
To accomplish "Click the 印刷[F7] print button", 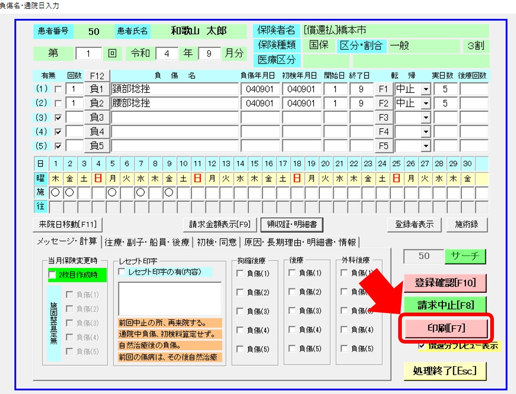I will 446,328.
